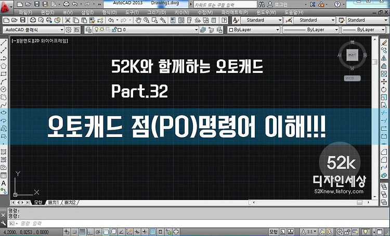Click the 평면도 view control label
This screenshot has width=390, height=236.
click(x=25, y=41)
